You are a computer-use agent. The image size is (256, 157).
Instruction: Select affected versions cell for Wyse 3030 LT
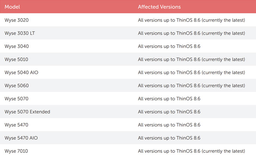[x=191, y=33]
